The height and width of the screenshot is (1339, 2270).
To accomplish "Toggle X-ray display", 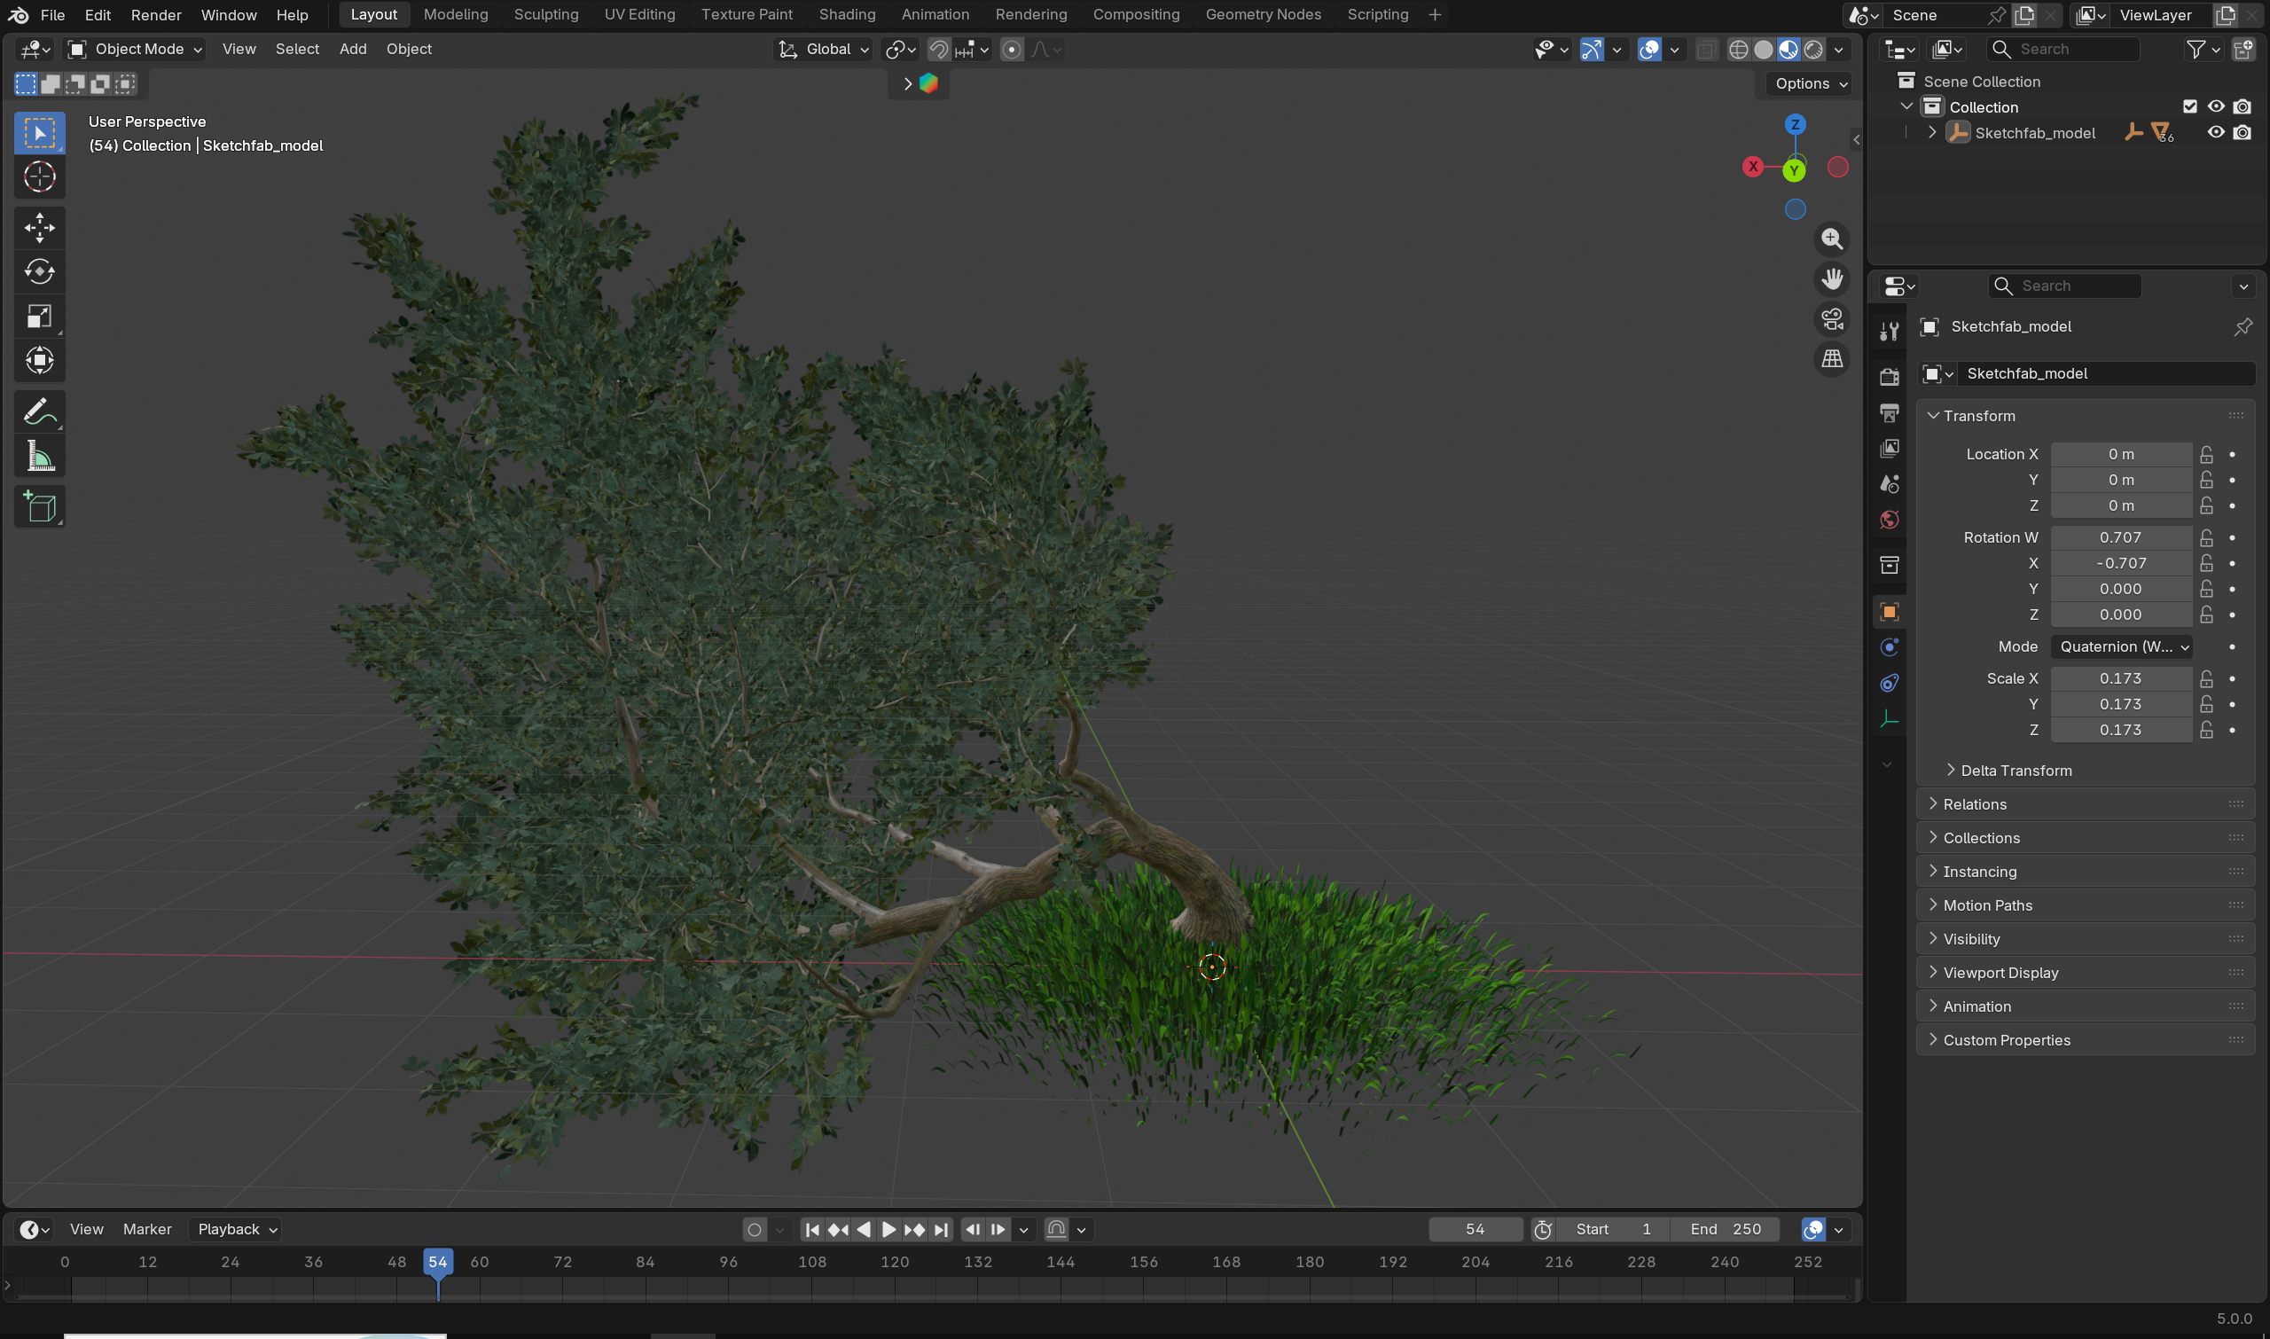I will [1705, 50].
